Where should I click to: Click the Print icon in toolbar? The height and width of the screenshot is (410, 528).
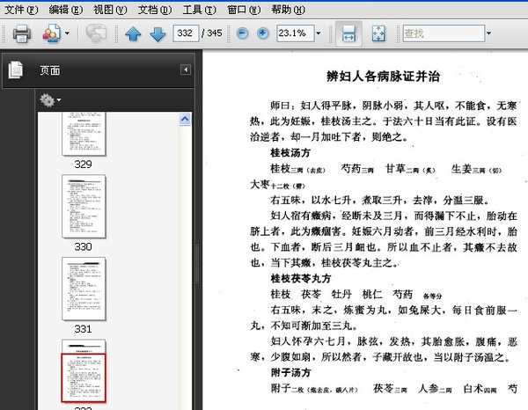click(x=22, y=33)
